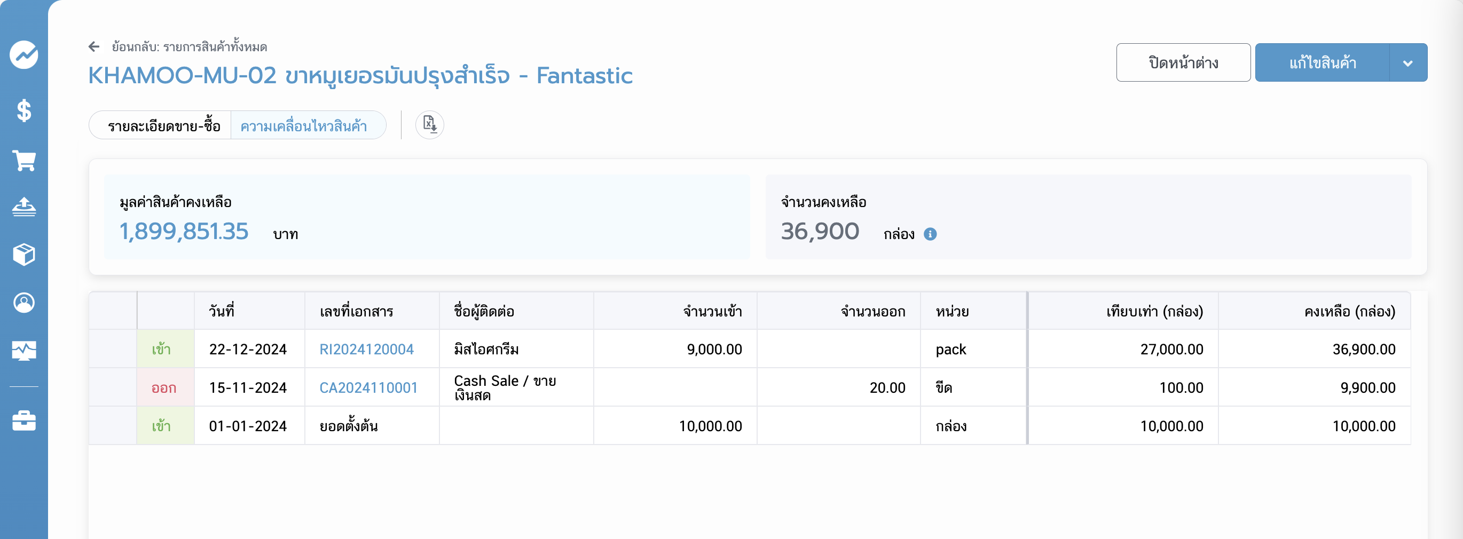This screenshot has width=1463, height=539.
Task: Click the 9,900.00 remaining balance cell
Action: click(x=1314, y=387)
